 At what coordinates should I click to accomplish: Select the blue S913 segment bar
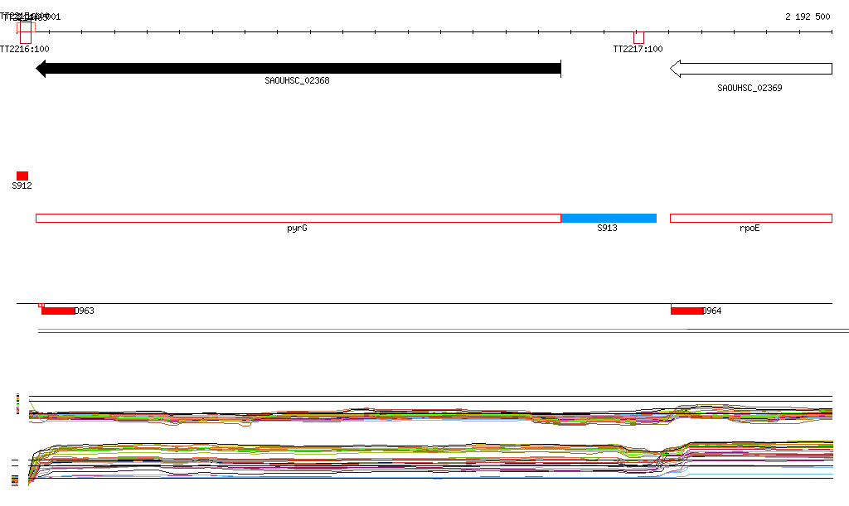pyautogui.click(x=609, y=218)
